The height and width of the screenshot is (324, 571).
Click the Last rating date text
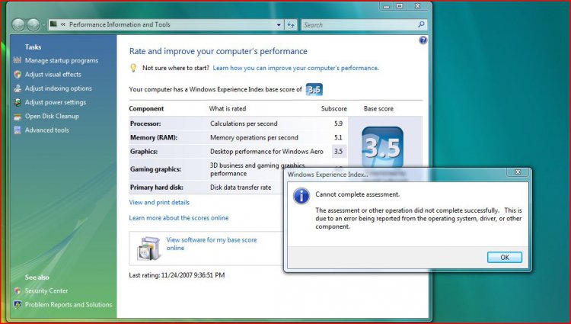(x=177, y=275)
